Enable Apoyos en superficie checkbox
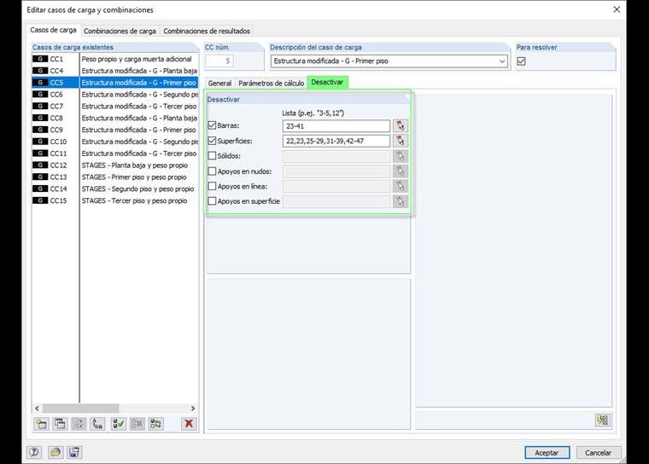649x464 pixels. [x=212, y=201]
